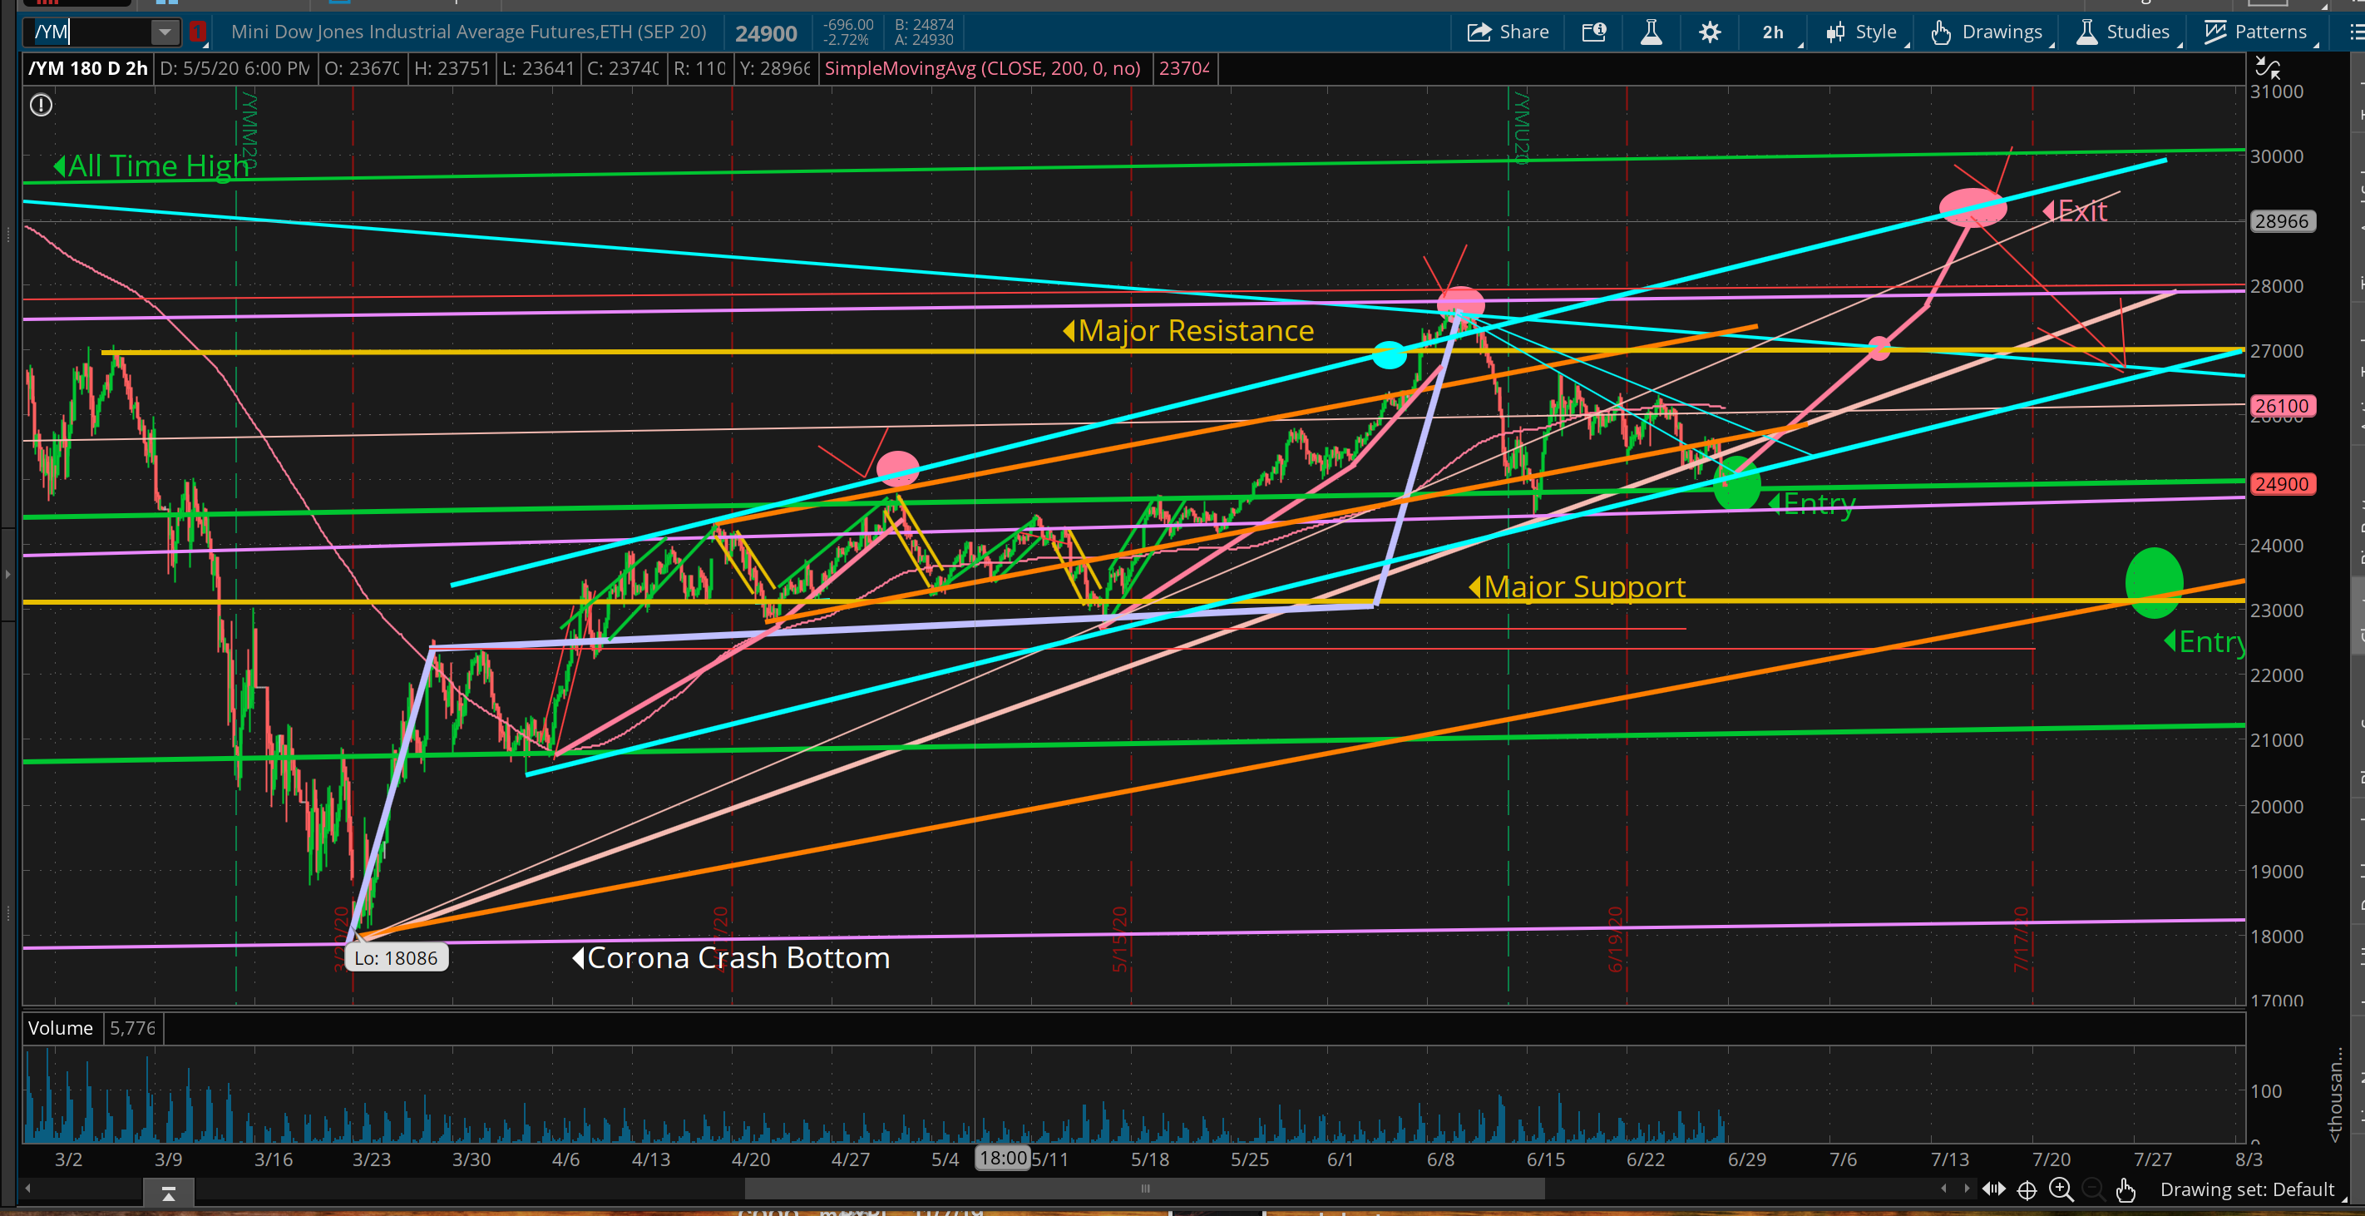Click the expand time axis arrows icon
Image resolution: width=2365 pixels, height=1216 pixels.
coord(1993,1190)
